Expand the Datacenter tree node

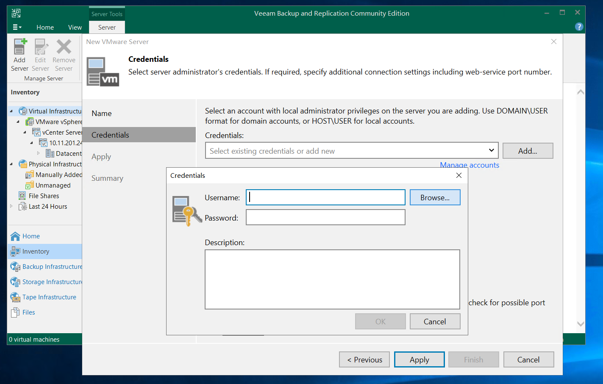click(39, 153)
